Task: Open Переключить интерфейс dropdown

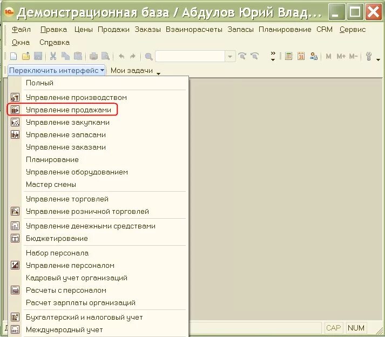Action: coord(57,71)
